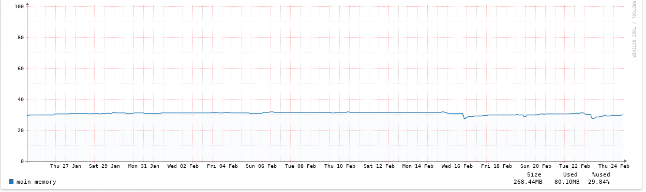Click the 29.84% used value
Screen dimensions: 646x192
(x=599, y=182)
